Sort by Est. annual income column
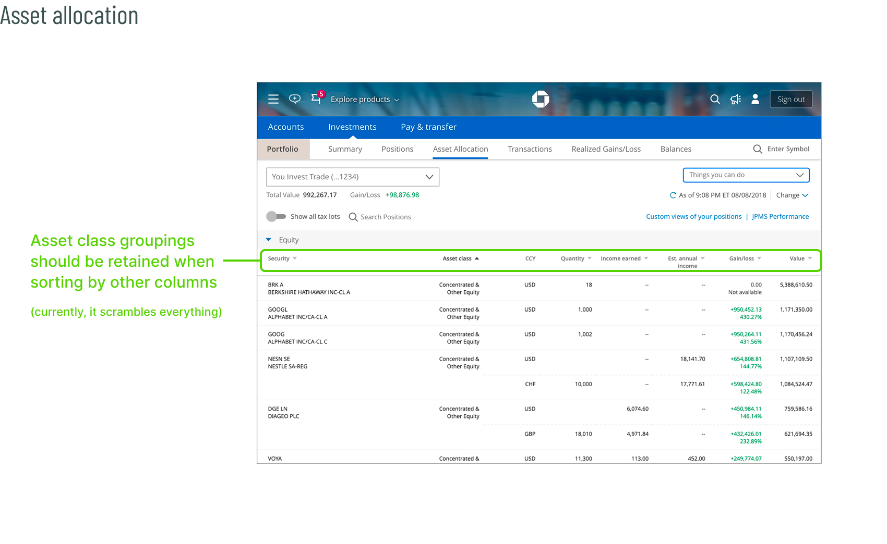The height and width of the screenshot is (544, 887). click(686, 262)
